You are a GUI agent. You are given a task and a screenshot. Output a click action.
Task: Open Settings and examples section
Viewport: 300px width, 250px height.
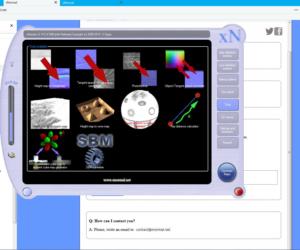[x=228, y=130]
